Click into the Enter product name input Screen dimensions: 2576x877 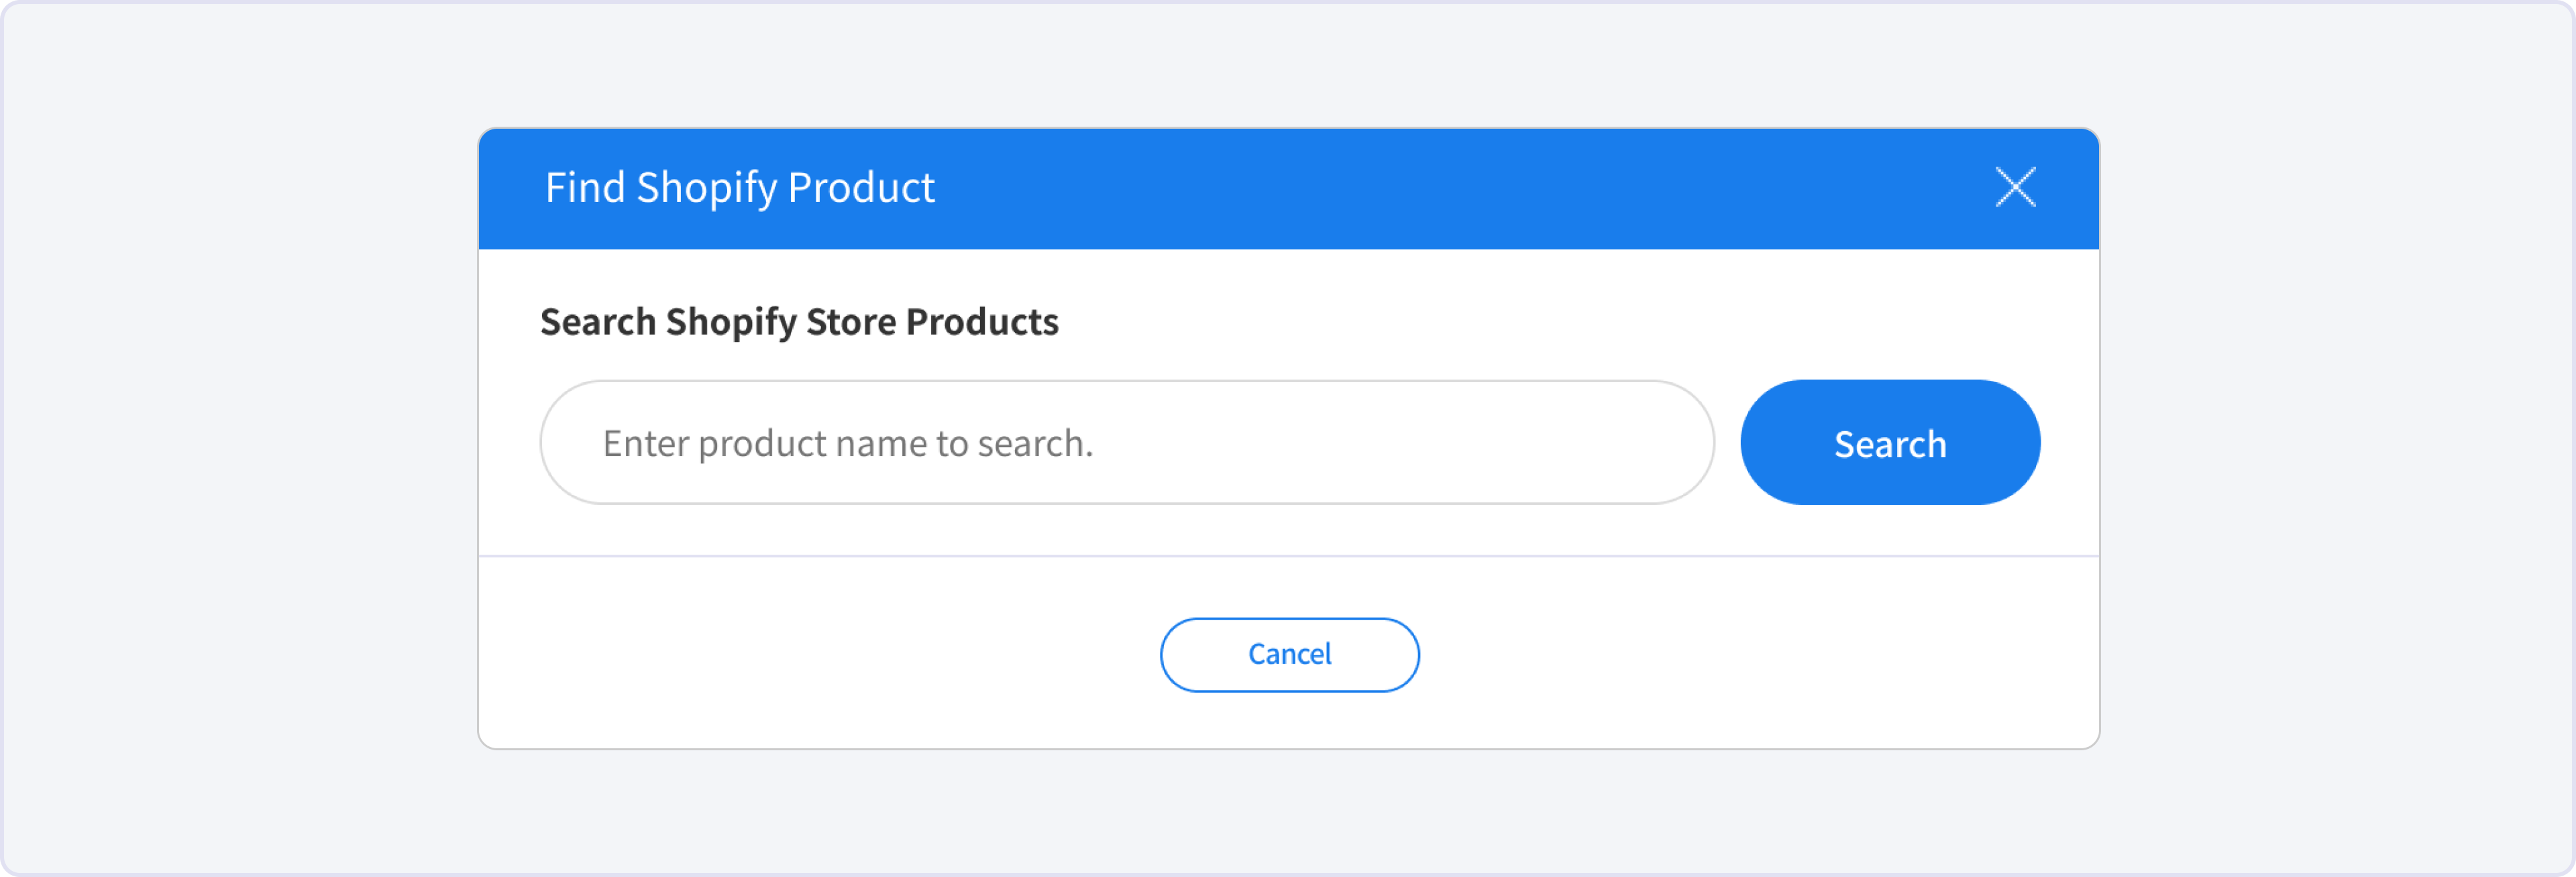coord(1126,443)
